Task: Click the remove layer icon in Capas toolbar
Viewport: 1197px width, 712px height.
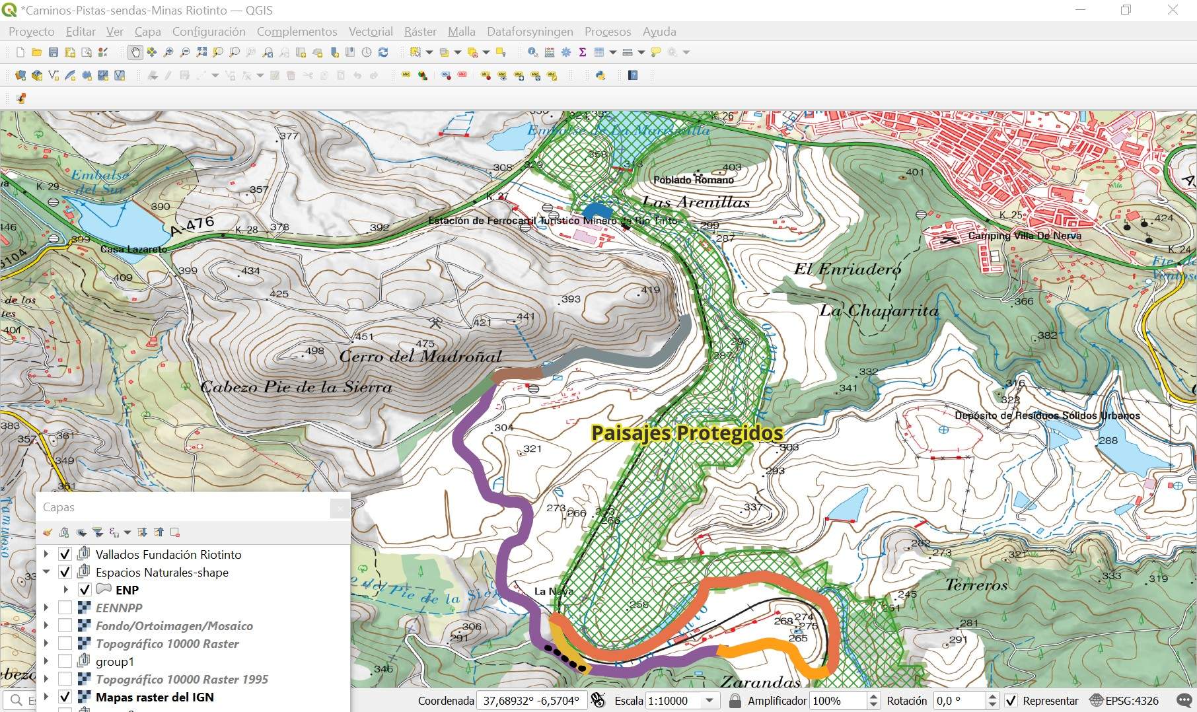Action: (x=175, y=532)
